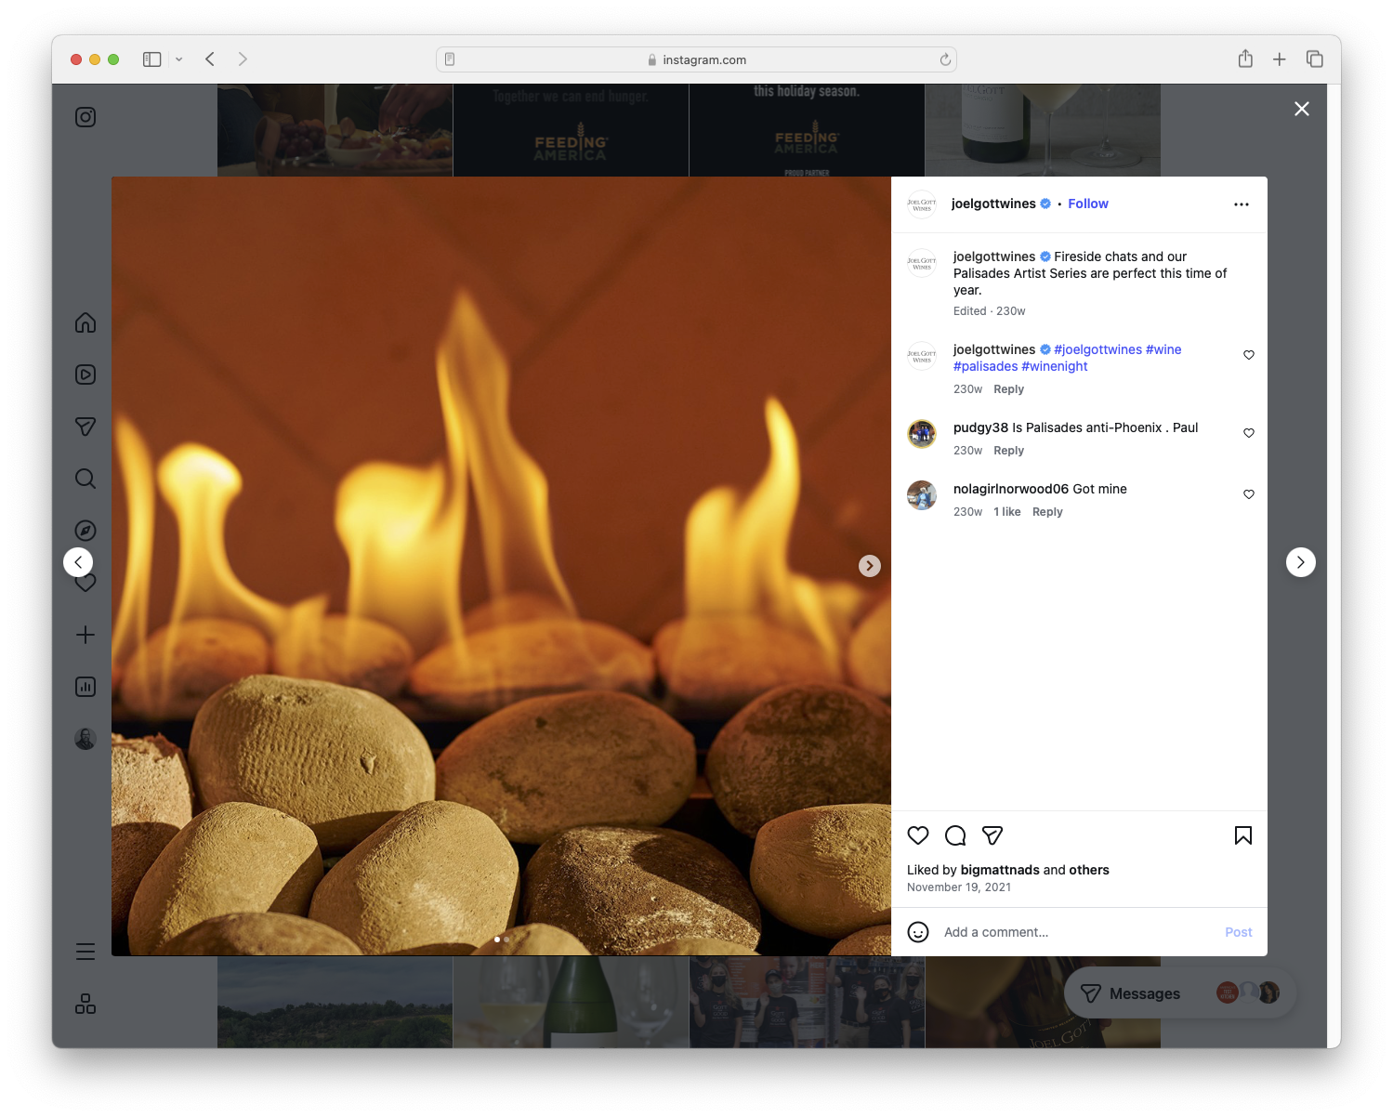Go to Home feed in sidebar
Screen dimensions: 1393x1117
[85, 322]
